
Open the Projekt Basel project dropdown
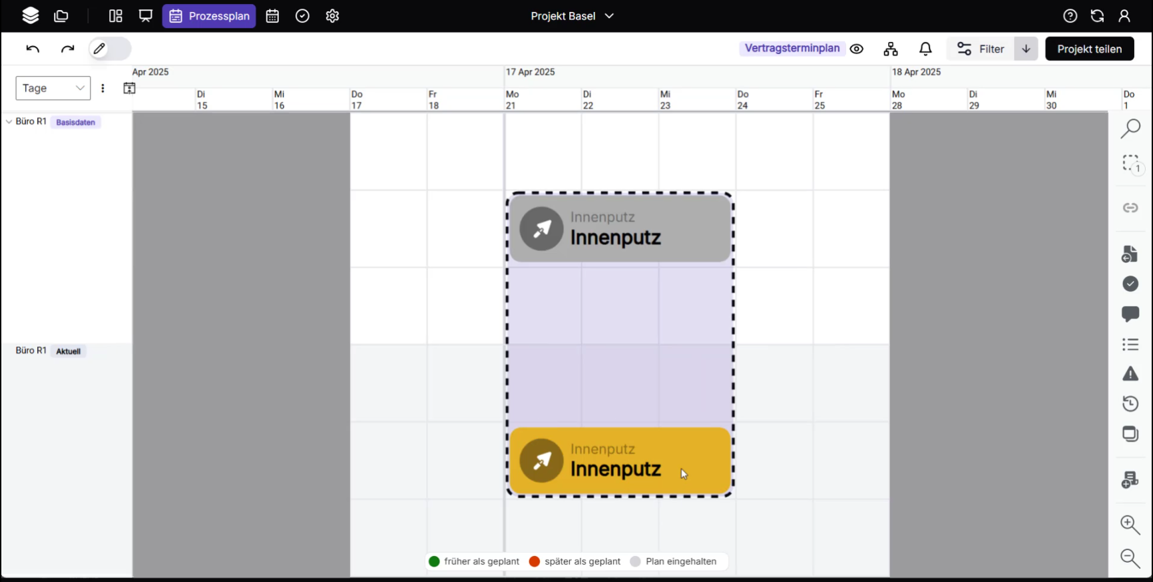(572, 16)
